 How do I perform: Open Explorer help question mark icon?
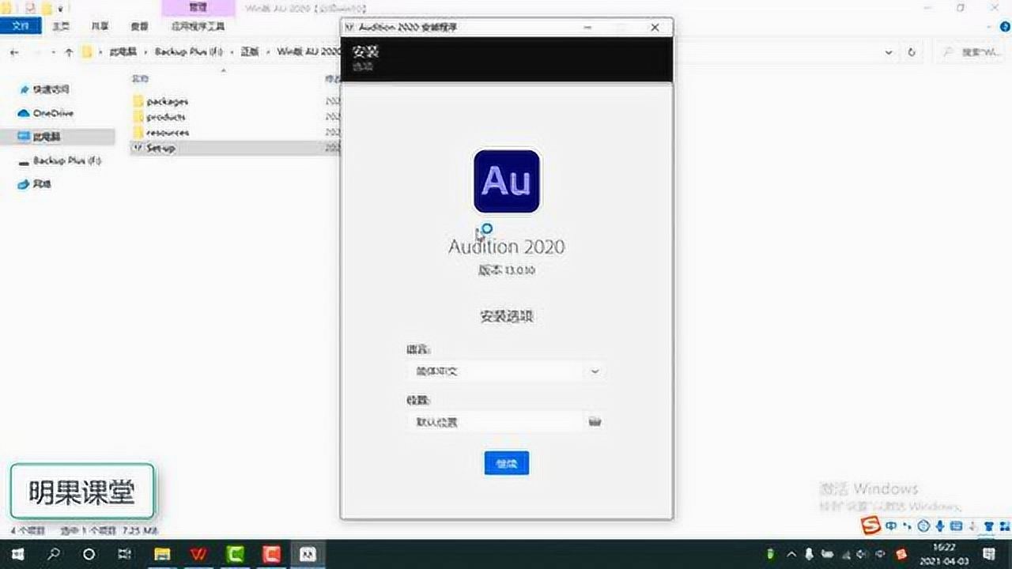click(x=1004, y=27)
